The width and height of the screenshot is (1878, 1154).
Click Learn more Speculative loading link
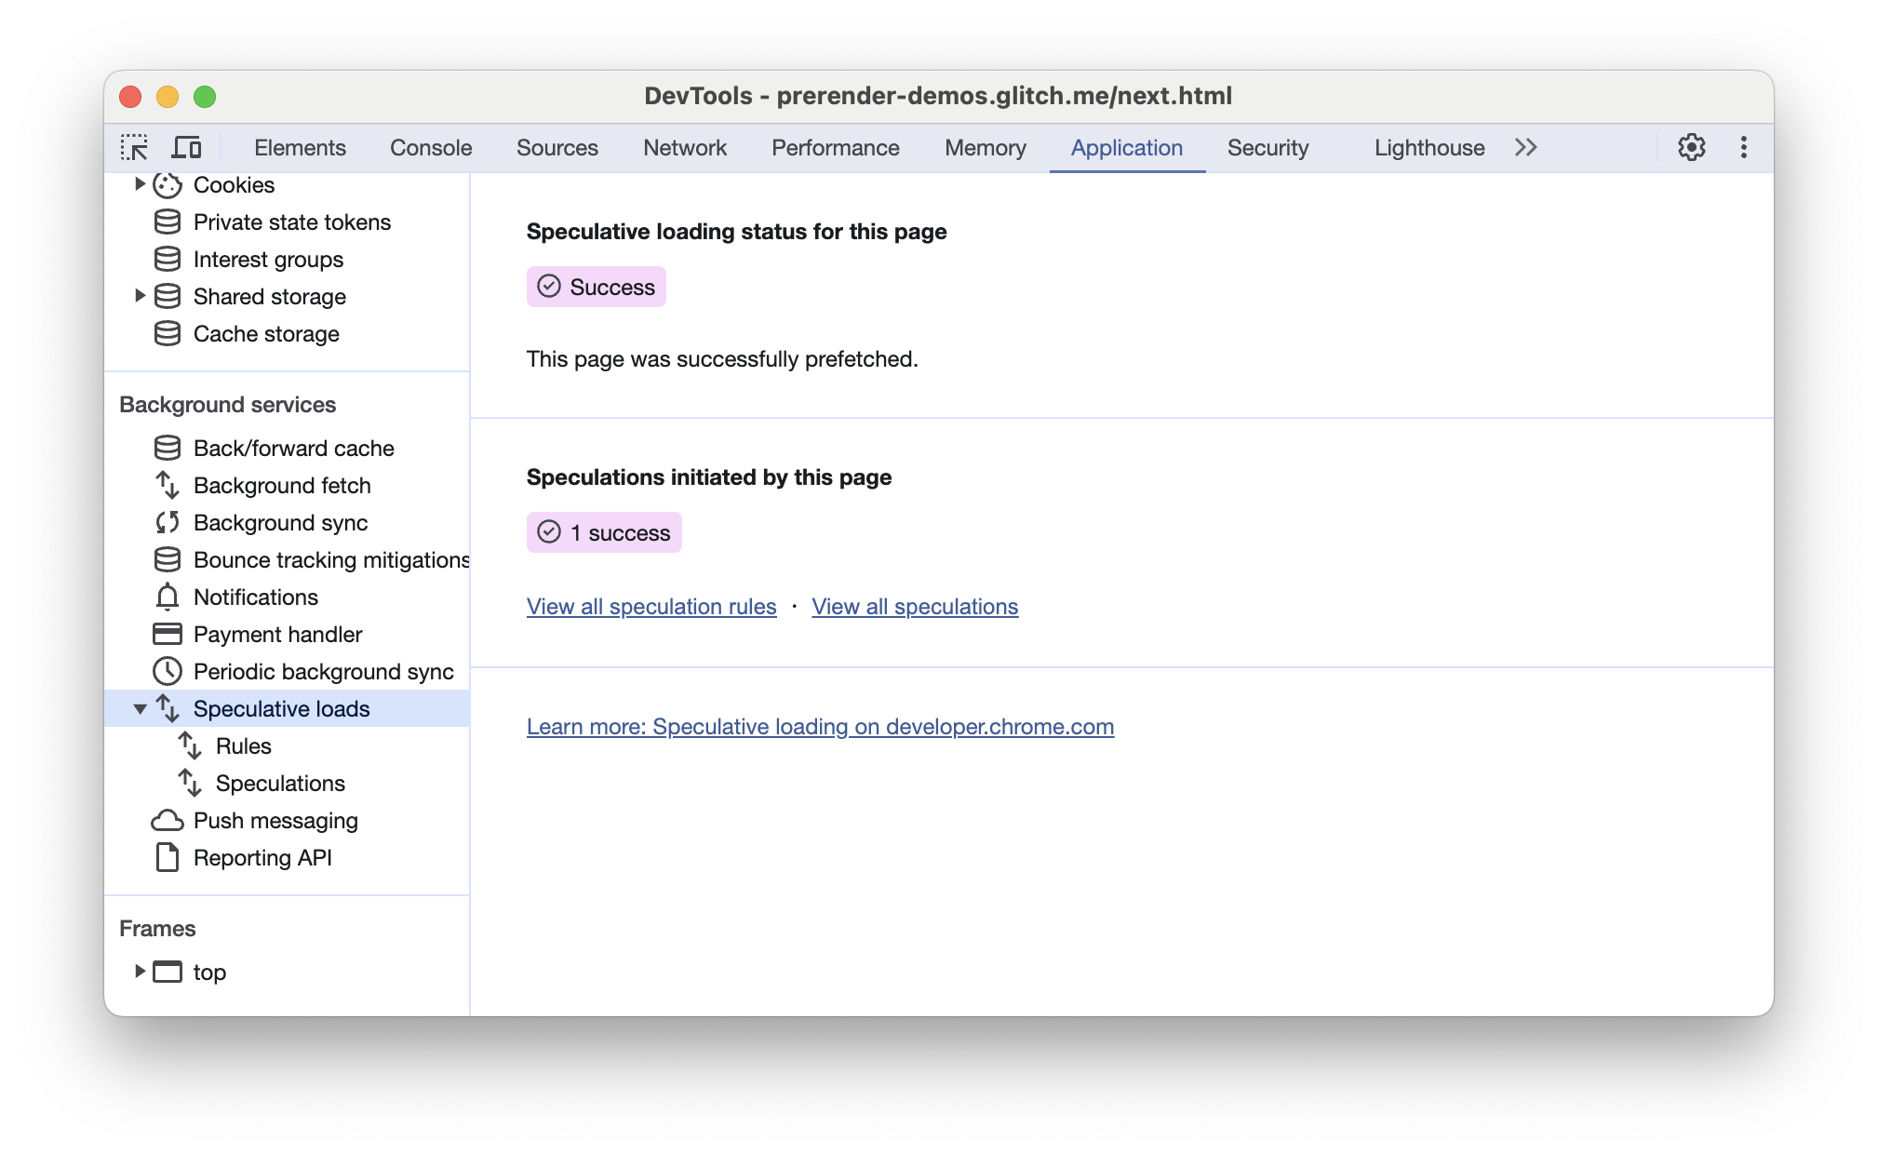coord(820,726)
